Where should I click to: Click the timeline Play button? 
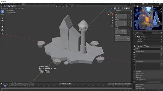click(x=67, y=84)
